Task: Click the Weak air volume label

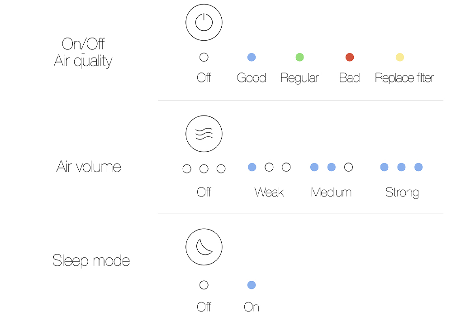Action: 269,192
